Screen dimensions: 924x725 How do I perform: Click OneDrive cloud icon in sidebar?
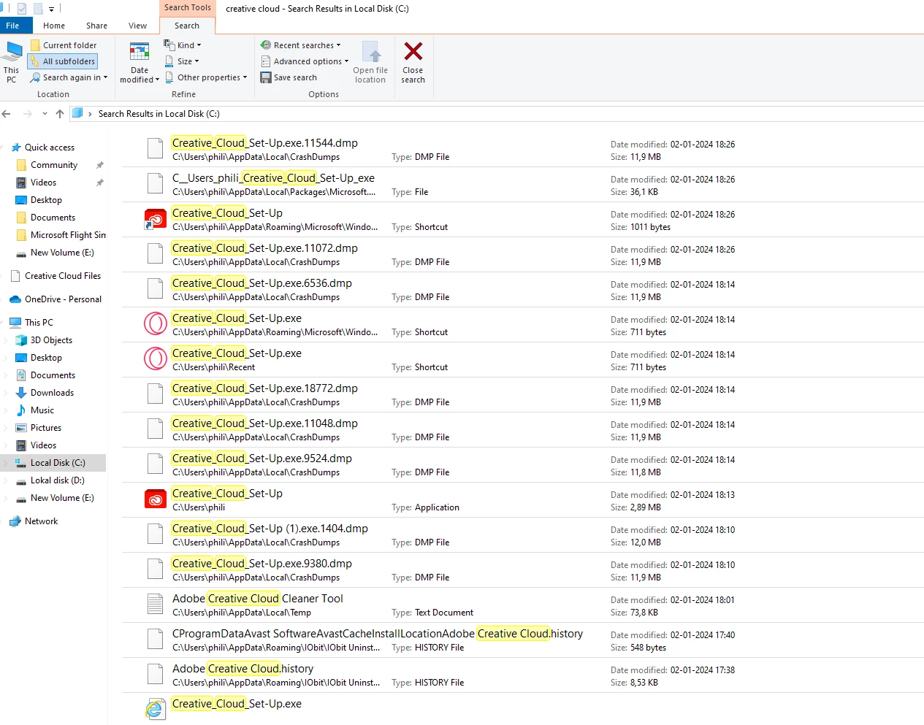15,299
